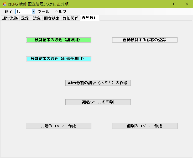Switch to the 登録・設定 tab
193x158 pixels.
[x=31, y=18]
